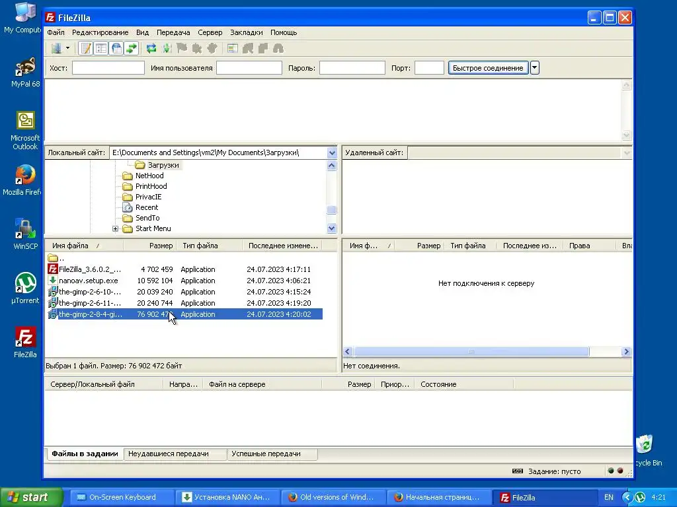Click the Состояние queue column header
The width and height of the screenshot is (677, 507).
tap(464, 384)
